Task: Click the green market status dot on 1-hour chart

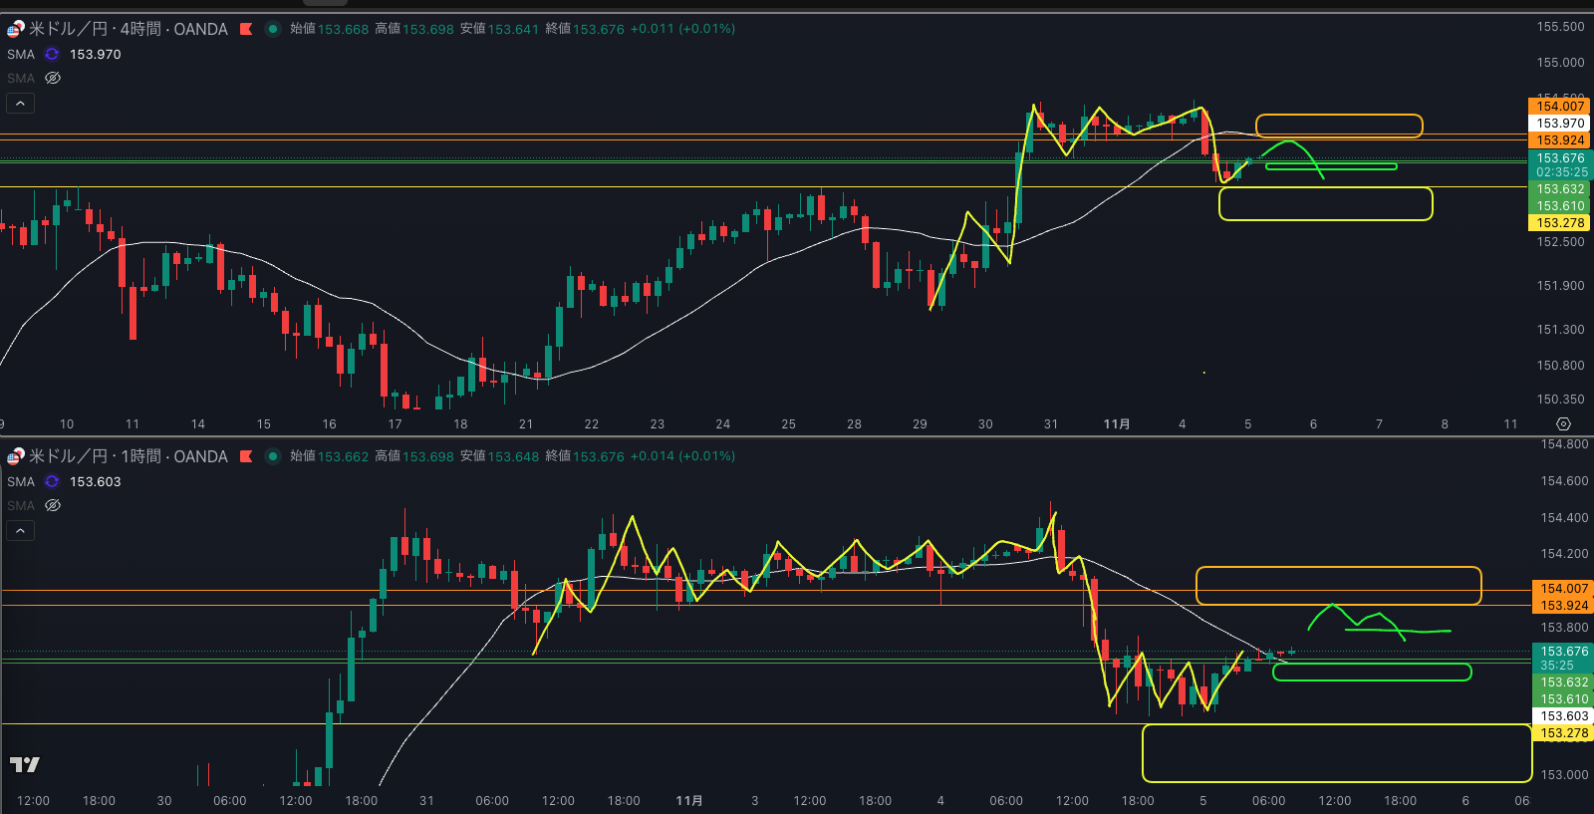Action: pos(272,456)
